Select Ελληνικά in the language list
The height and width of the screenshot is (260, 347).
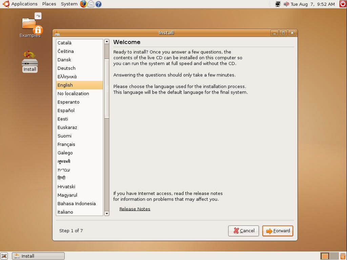coord(79,77)
